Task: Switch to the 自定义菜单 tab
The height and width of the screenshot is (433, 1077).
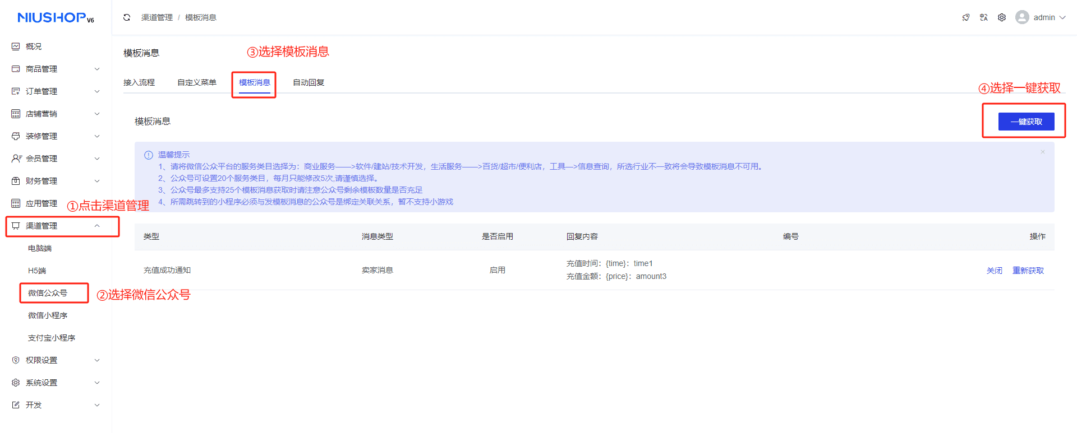Action: click(x=197, y=82)
